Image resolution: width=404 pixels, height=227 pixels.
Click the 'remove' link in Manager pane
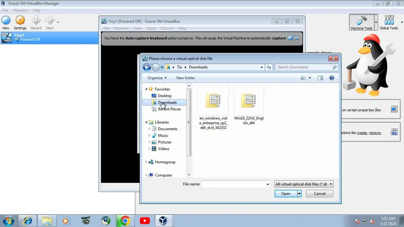click(375, 133)
